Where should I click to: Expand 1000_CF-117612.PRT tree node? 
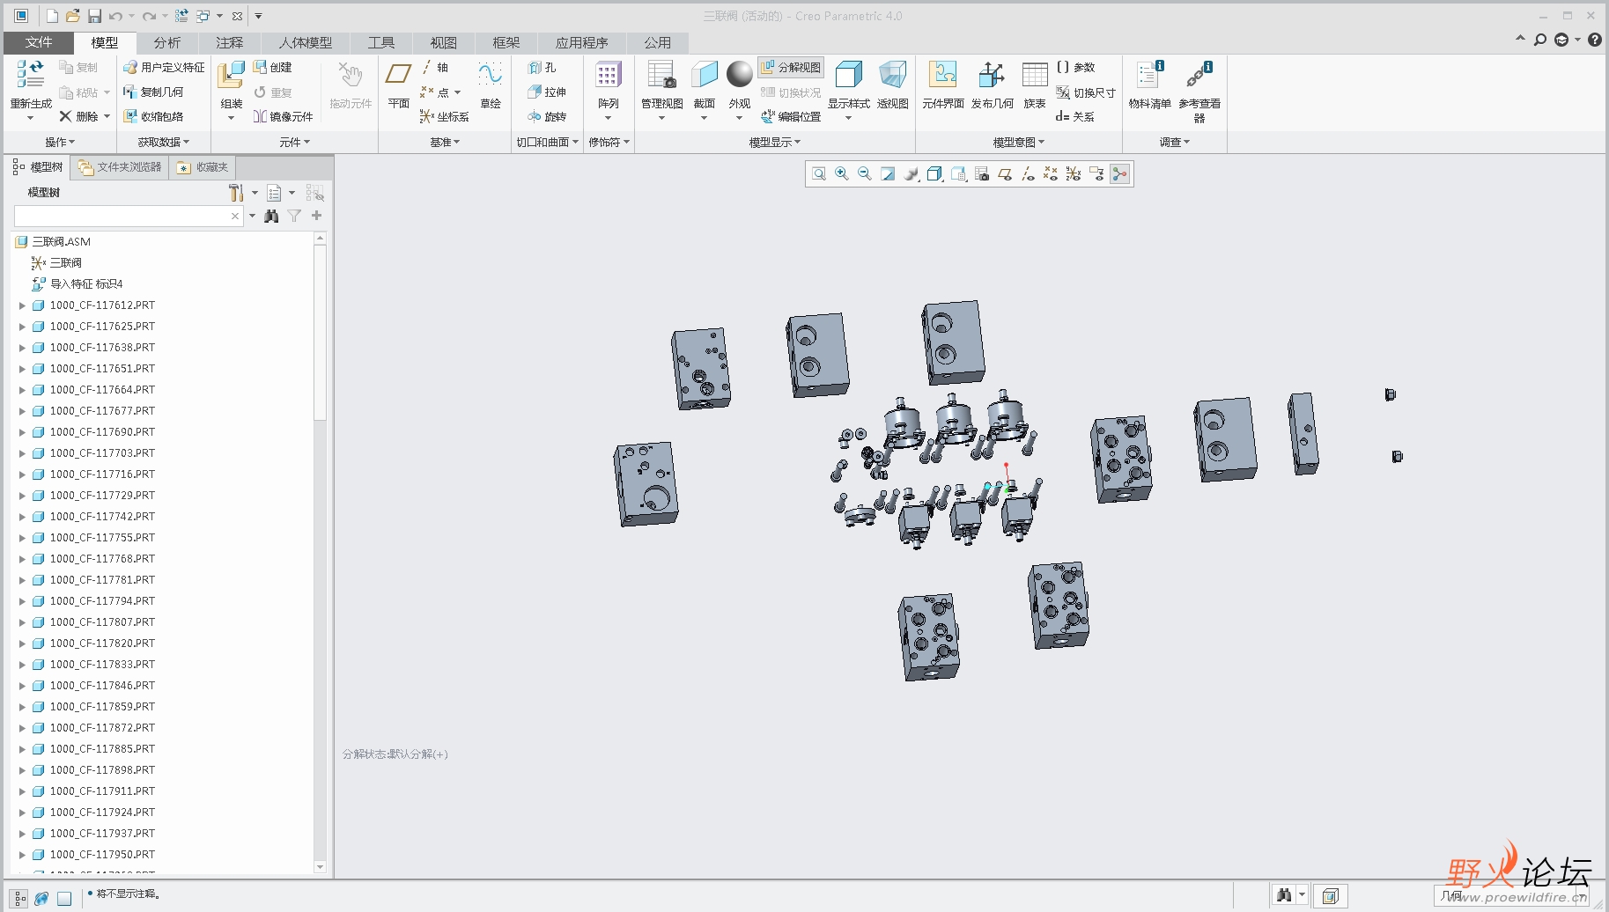point(22,305)
